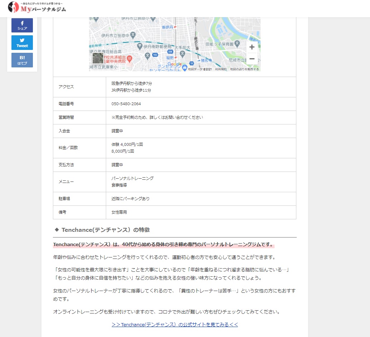Zoom out on the map

tap(252, 58)
